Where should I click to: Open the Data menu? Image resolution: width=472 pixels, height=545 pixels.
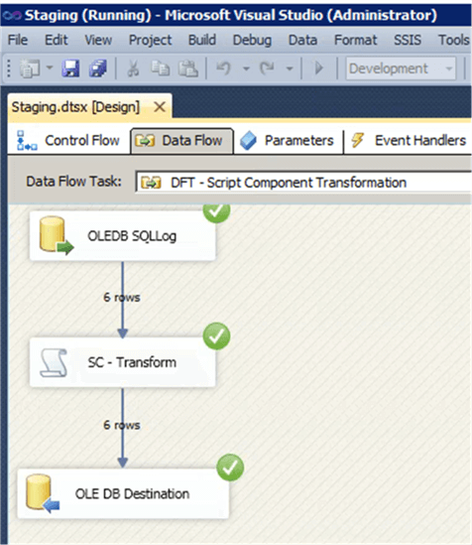(302, 40)
